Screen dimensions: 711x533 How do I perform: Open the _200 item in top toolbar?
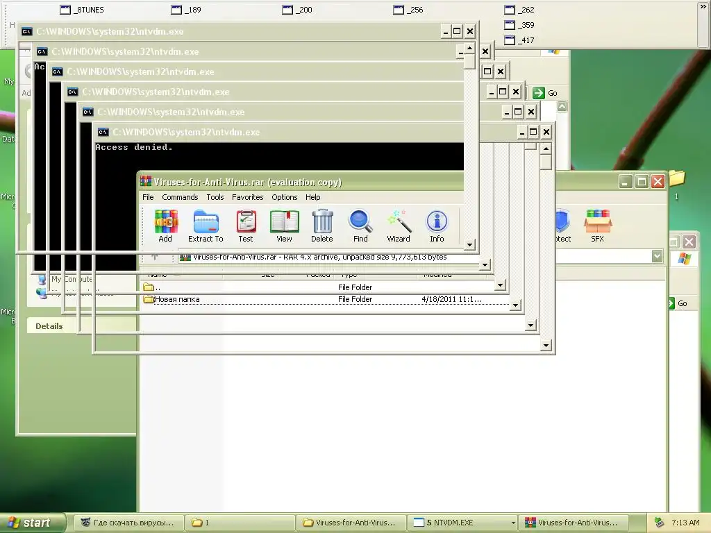point(297,10)
